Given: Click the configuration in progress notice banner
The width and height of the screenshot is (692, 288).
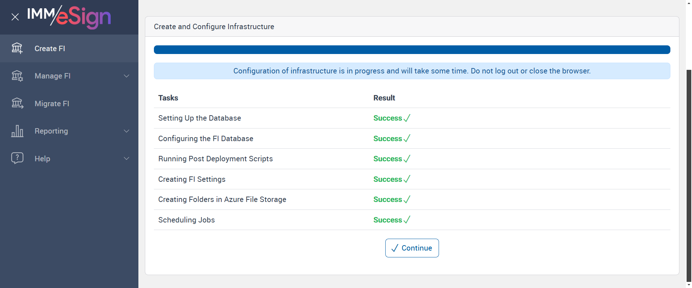Looking at the screenshot, I should 412,71.
